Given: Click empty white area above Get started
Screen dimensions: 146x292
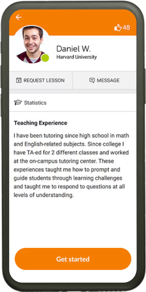Looking at the screenshot, I should tap(73, 224).
